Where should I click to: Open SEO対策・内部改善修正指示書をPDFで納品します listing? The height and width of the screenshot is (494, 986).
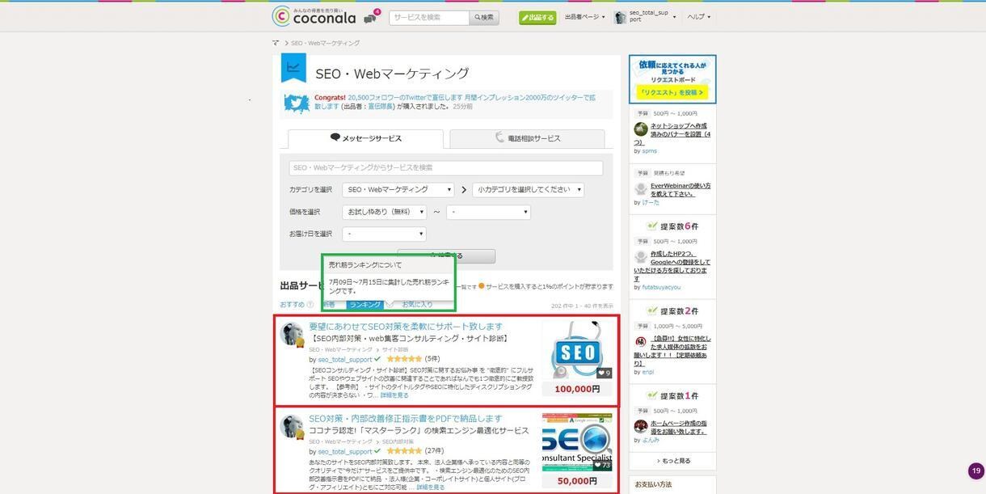pyautogui.click(x=406, y=419)
